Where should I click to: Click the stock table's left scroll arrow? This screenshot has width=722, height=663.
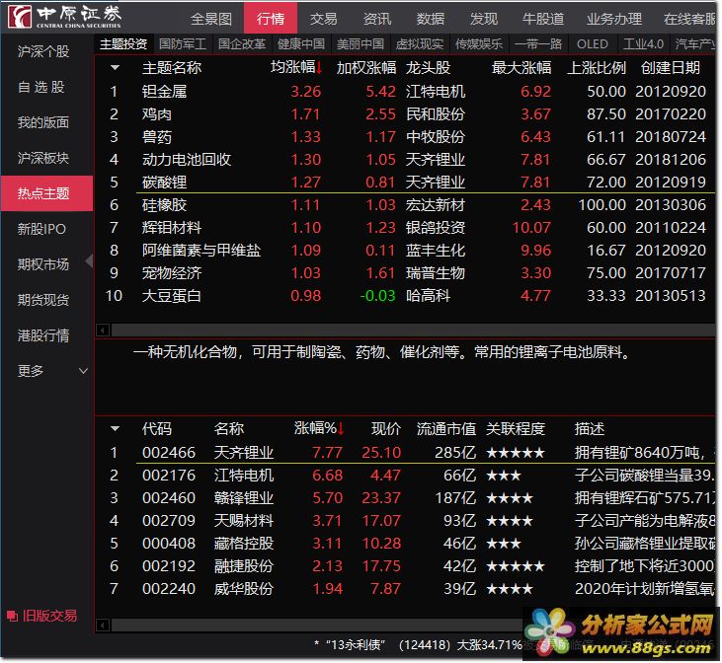click(103, 625)
